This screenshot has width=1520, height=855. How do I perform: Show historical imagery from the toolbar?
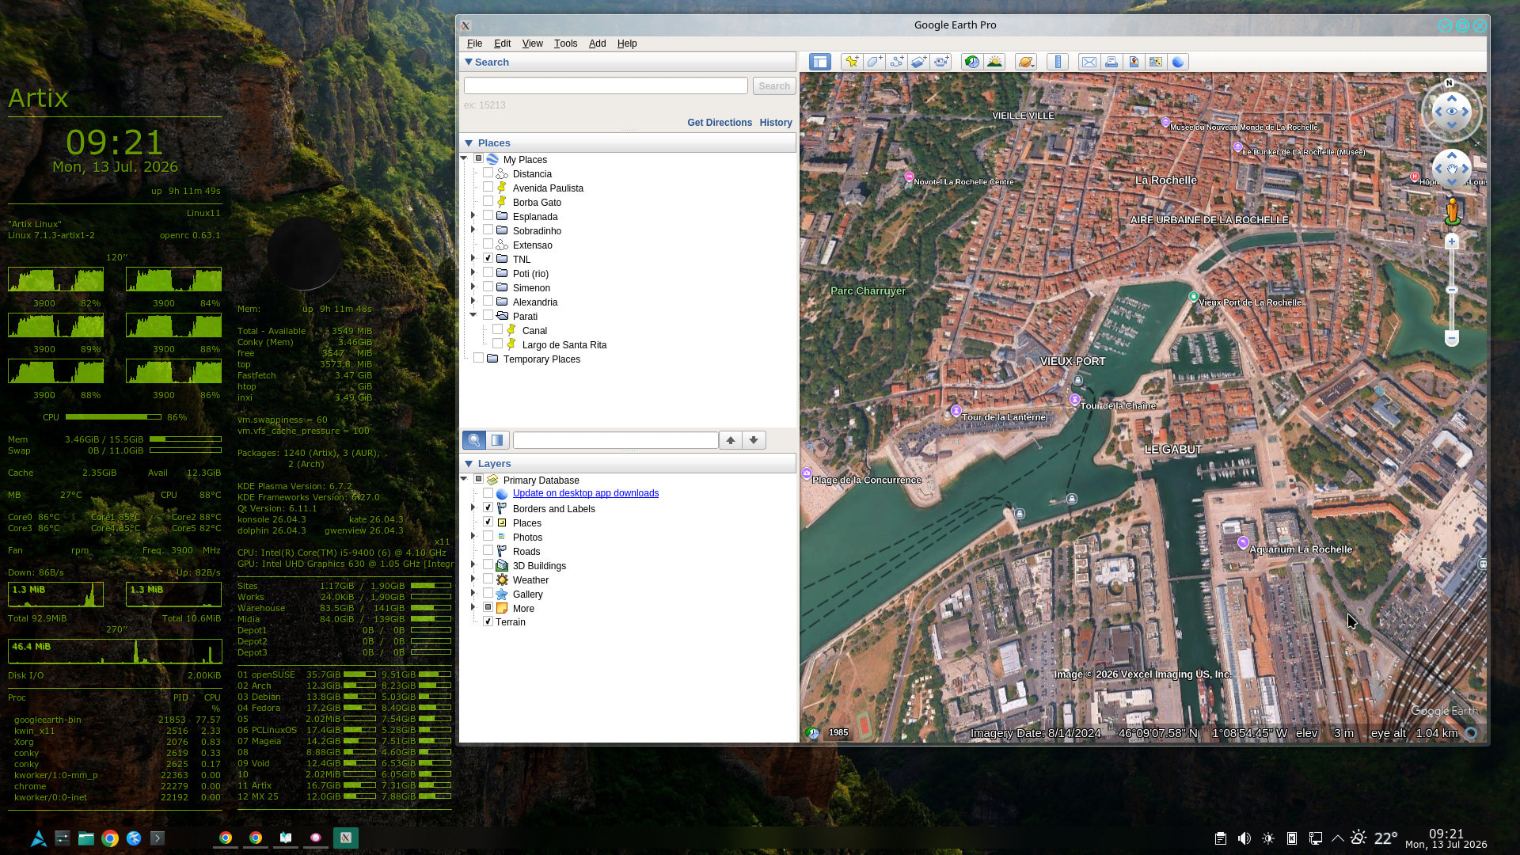click(972, 62)
